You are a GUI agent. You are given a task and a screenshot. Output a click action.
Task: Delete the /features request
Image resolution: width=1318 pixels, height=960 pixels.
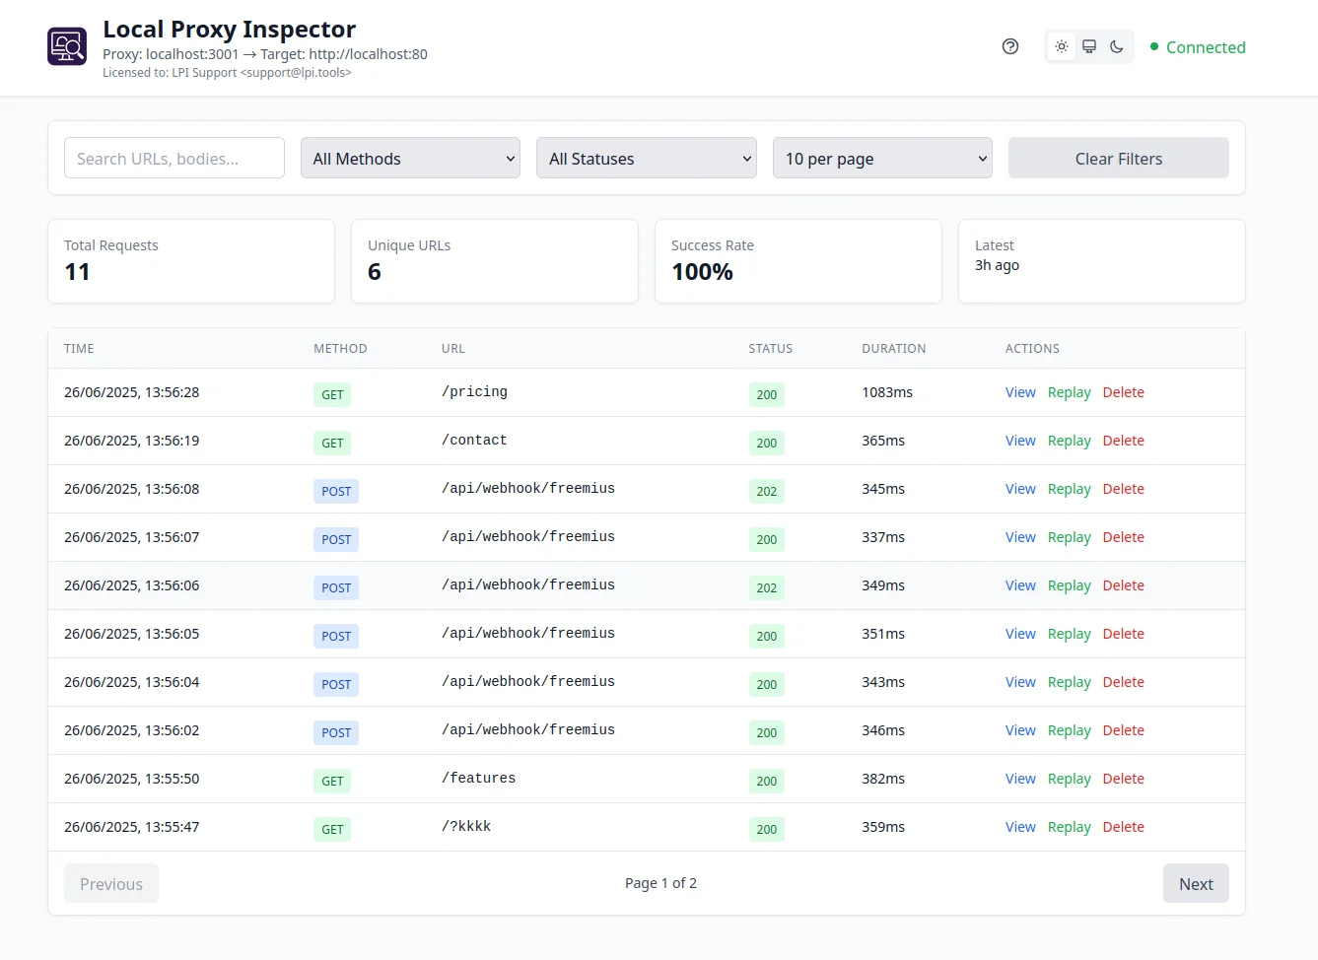(1123, 779)
